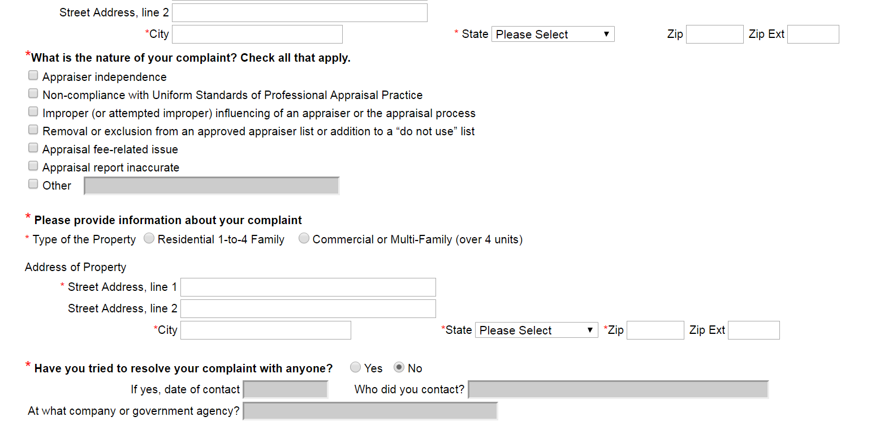Select Residential 1-to-4 Family property type
884x438 pixels.
point(149,239)
